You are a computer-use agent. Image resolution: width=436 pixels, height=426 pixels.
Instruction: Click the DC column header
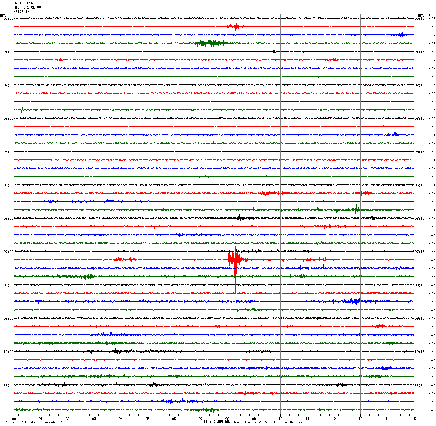(x=430, y=15)
